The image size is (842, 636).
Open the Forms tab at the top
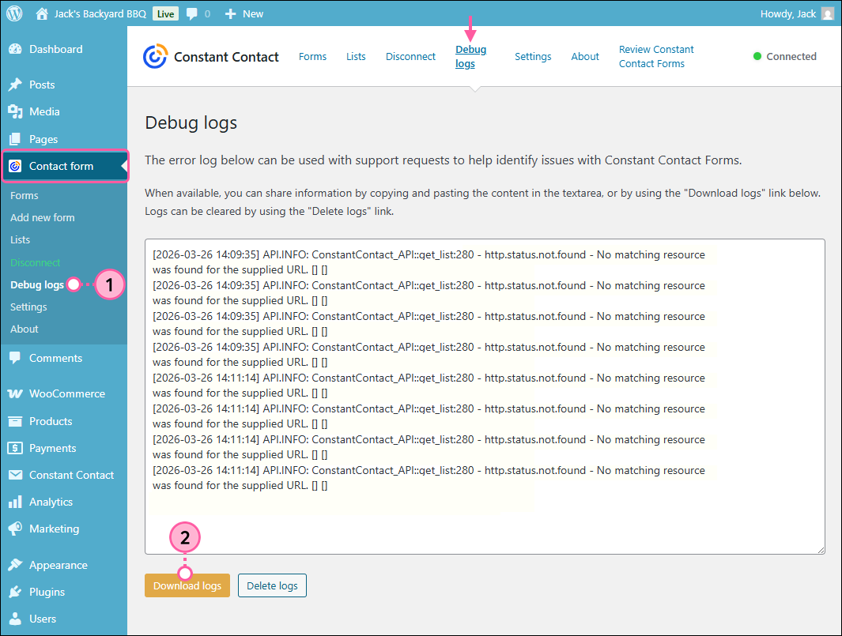tap(312, 56)
